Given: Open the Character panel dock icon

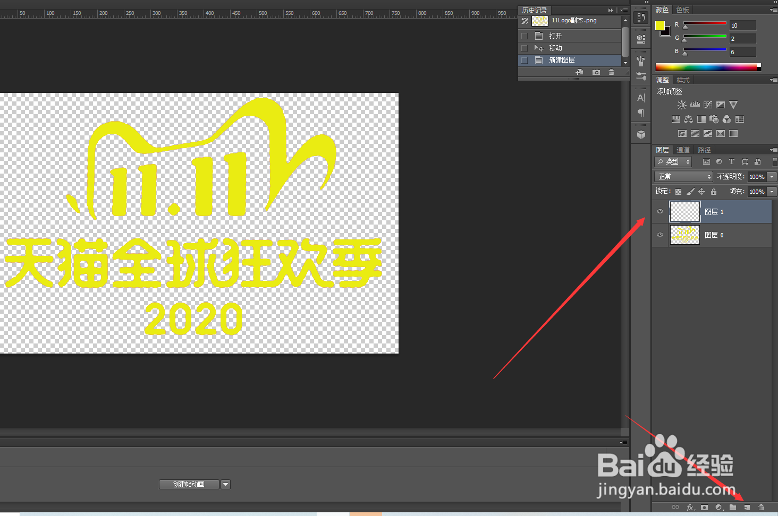Looking at the screenshot, I should pyautogui.click(x=641, y=98).
